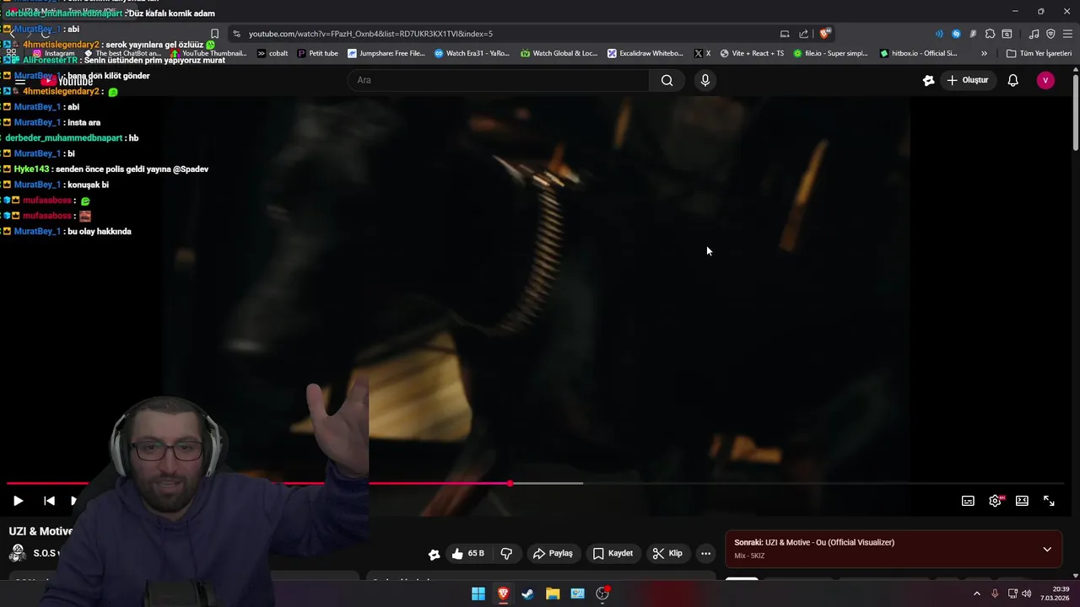Open the Vite + React + TS bookmark
Image resolution: width=1080 pixels, height=607 pixels.
pos(751,53)
